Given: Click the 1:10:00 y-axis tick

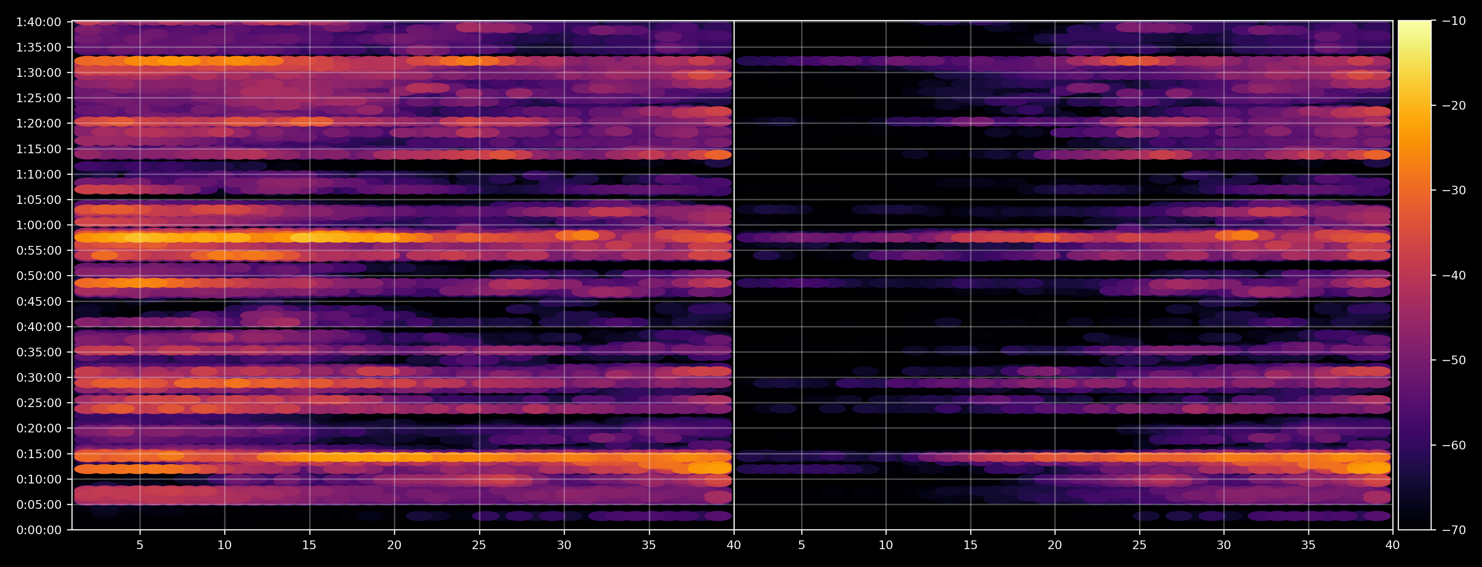Looking at the screenshot, I should click(39, 174).
